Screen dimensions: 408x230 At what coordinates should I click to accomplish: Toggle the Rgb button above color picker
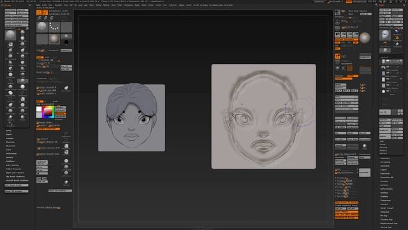pos(40,101)
